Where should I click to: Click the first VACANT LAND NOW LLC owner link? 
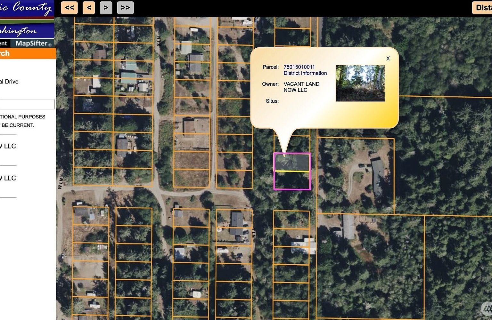[8, 146]
